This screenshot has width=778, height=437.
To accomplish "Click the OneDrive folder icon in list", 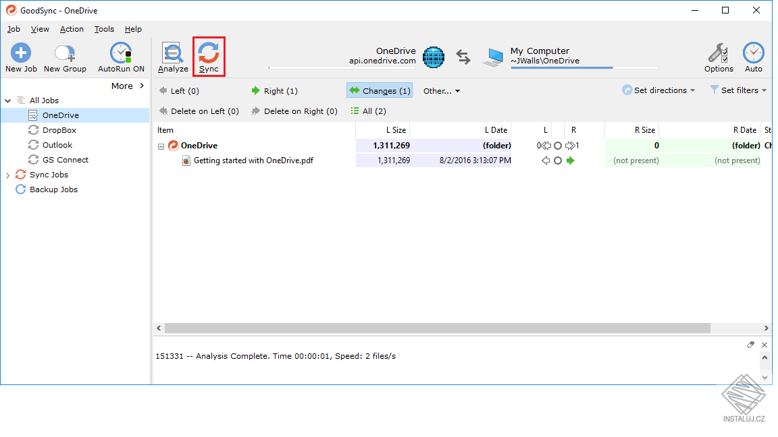I will tap(173, 146).
